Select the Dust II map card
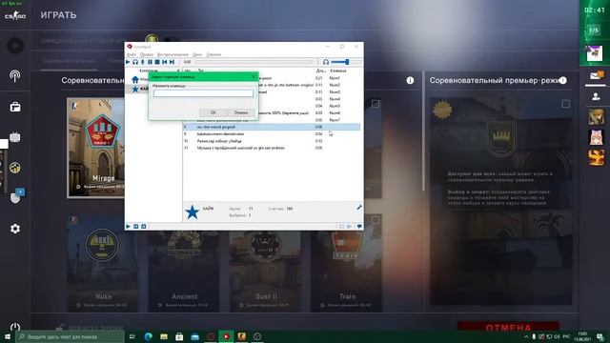Screen dimensions: 610x343 (x=266, y=271)
